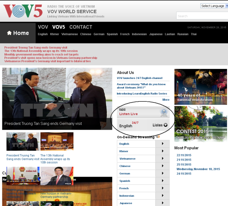Switch to French language in navigation
Screen dimensions: 228x206
(x=125, y=34)
